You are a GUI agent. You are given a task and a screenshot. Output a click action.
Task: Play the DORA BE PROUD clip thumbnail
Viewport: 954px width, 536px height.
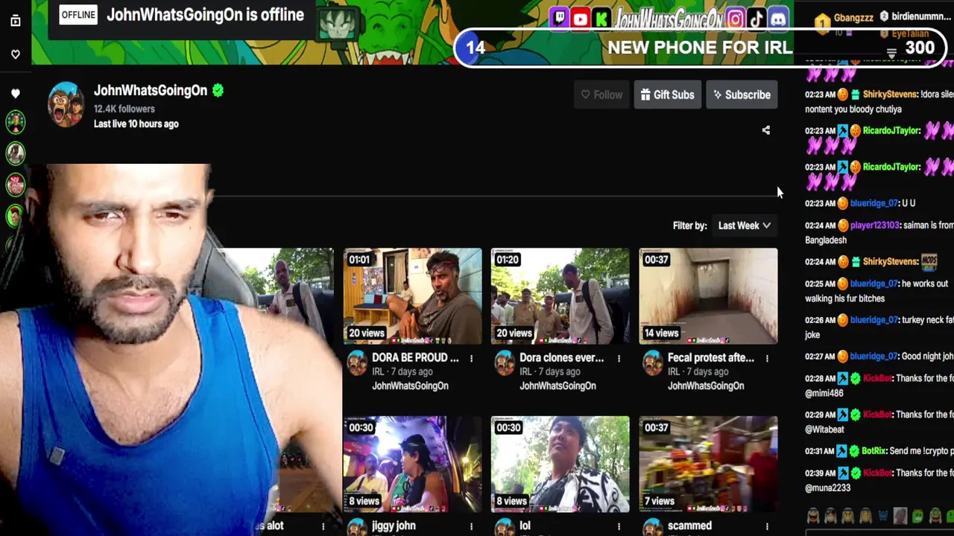pos(412,296)
